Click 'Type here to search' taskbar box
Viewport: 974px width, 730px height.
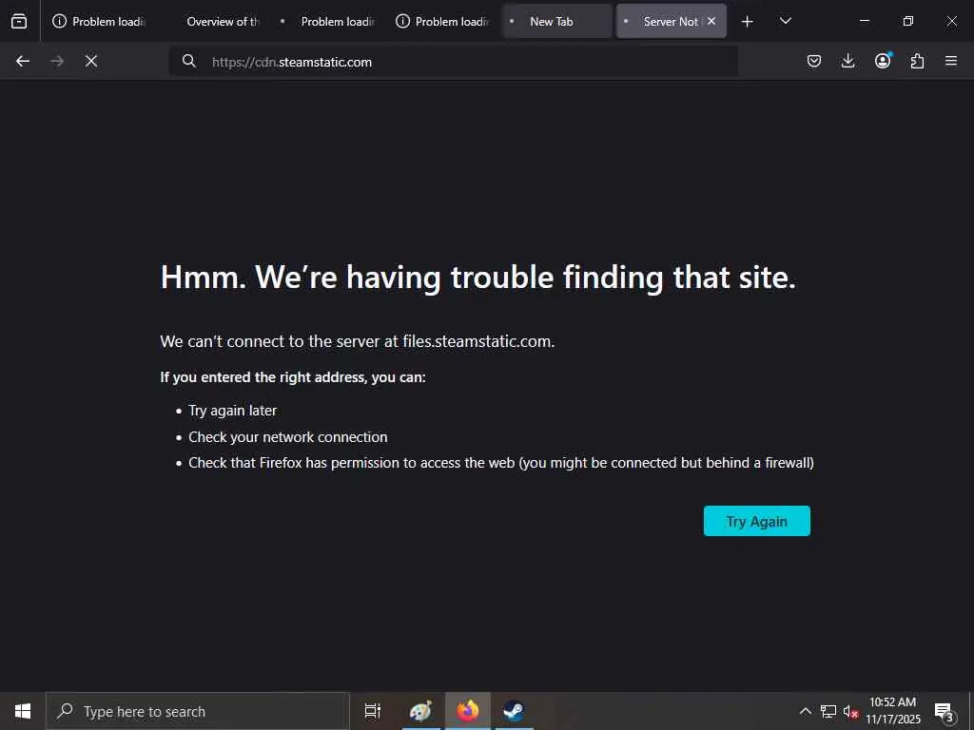pyautogui.click(x=198, y=711)
